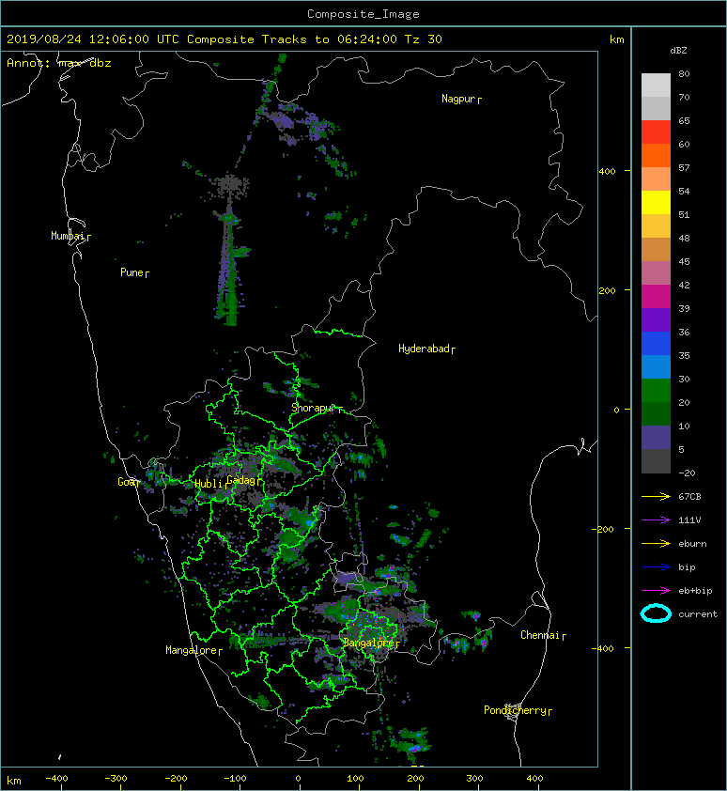
Task: Click the Pondicherry city label
Action: 515,710
